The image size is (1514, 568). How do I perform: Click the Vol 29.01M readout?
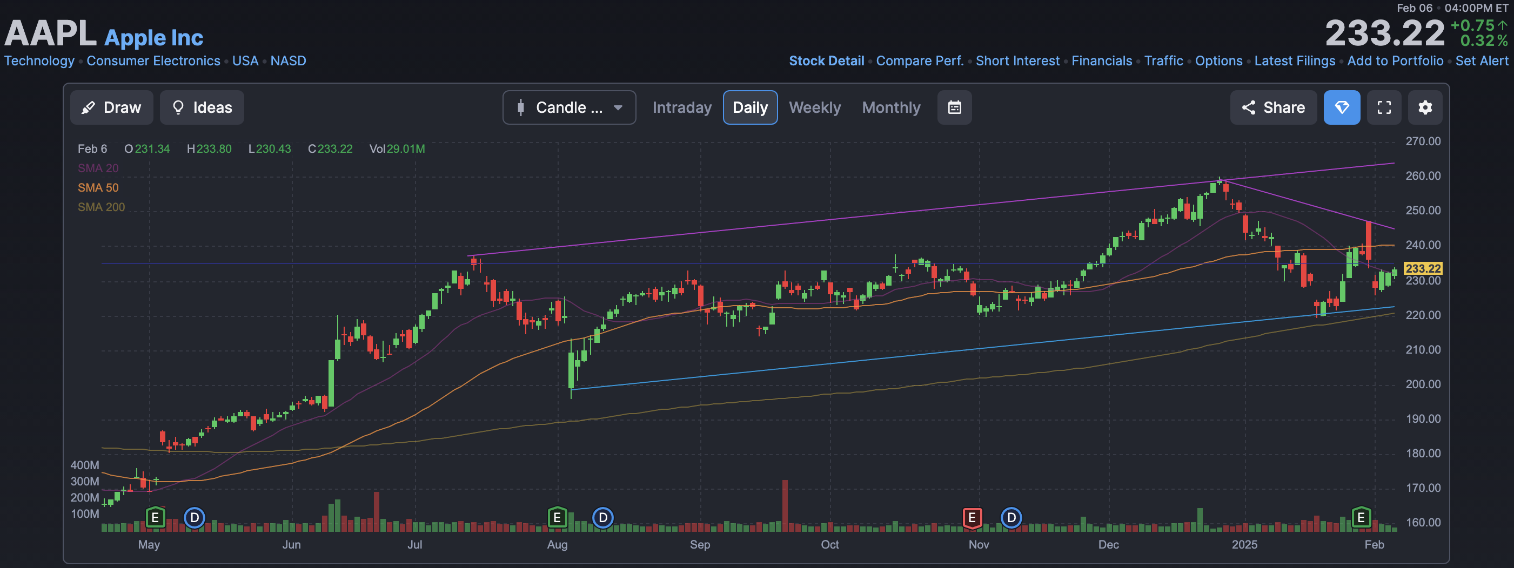(397, 148)
